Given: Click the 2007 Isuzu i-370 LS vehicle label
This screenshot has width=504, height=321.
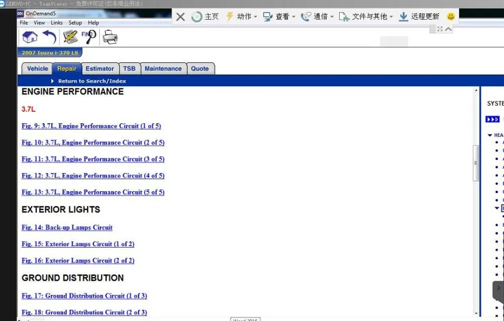Looking at the screenshot, I should coord(50,53).
